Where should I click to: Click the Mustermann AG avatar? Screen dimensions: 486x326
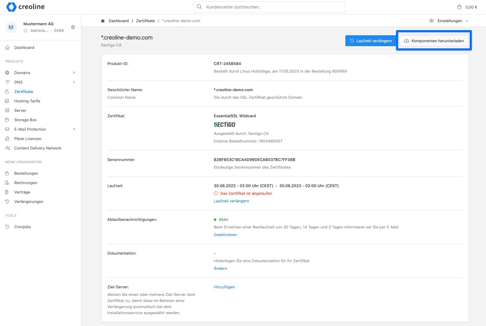point(11,27)
